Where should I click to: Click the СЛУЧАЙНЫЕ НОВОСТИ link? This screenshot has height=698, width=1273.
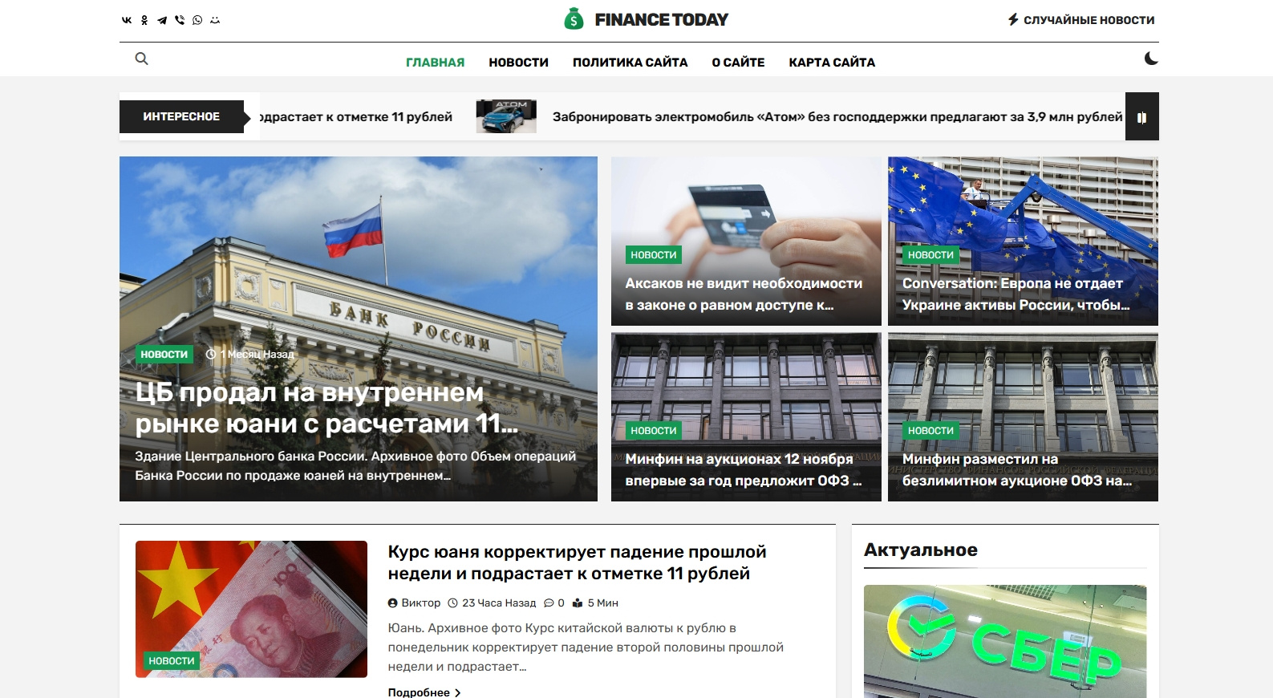1081,20
